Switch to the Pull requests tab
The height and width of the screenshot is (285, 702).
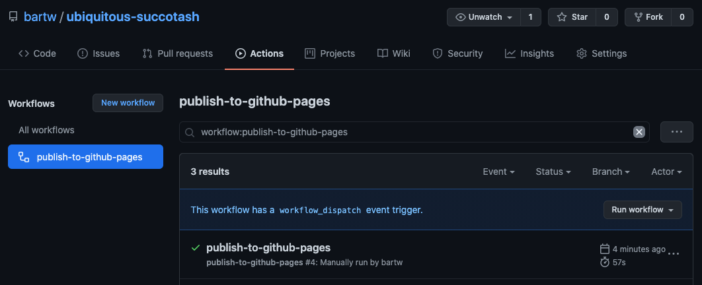point(177,53)
